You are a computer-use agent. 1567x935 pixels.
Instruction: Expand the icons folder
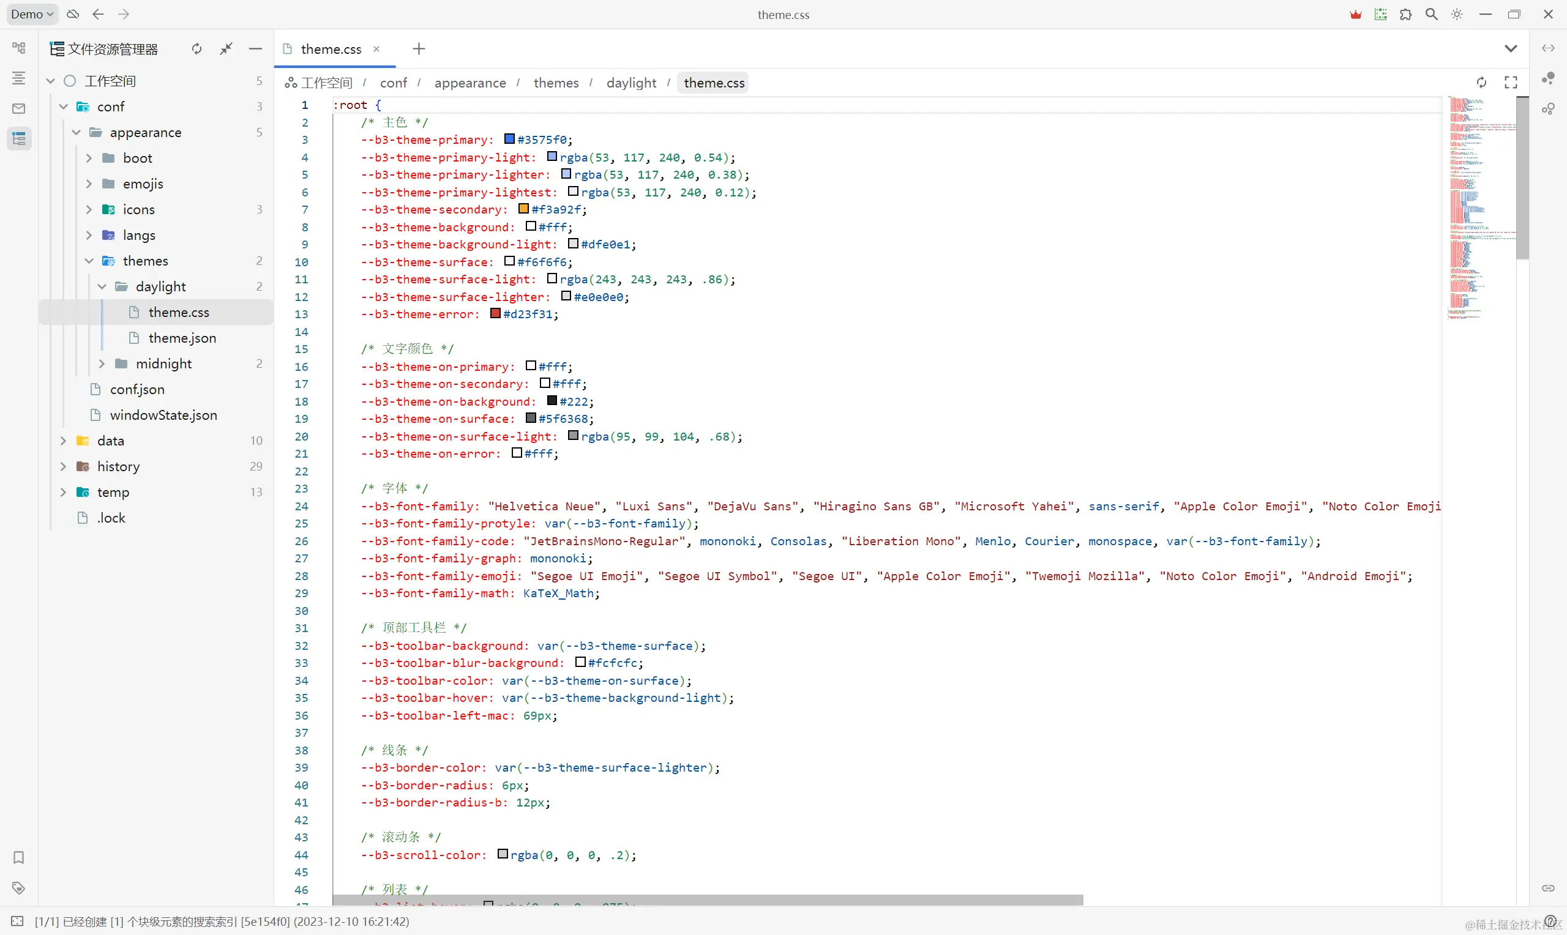89,209
